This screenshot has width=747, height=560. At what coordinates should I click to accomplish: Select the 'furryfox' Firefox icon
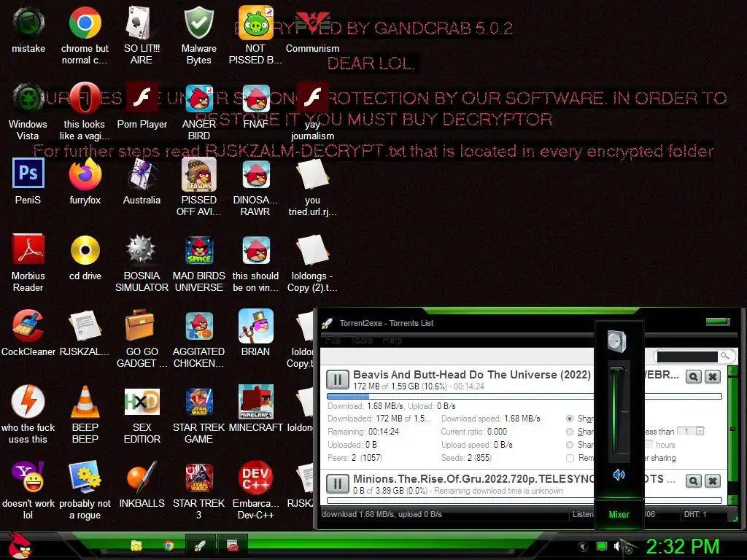click(85, 182)
